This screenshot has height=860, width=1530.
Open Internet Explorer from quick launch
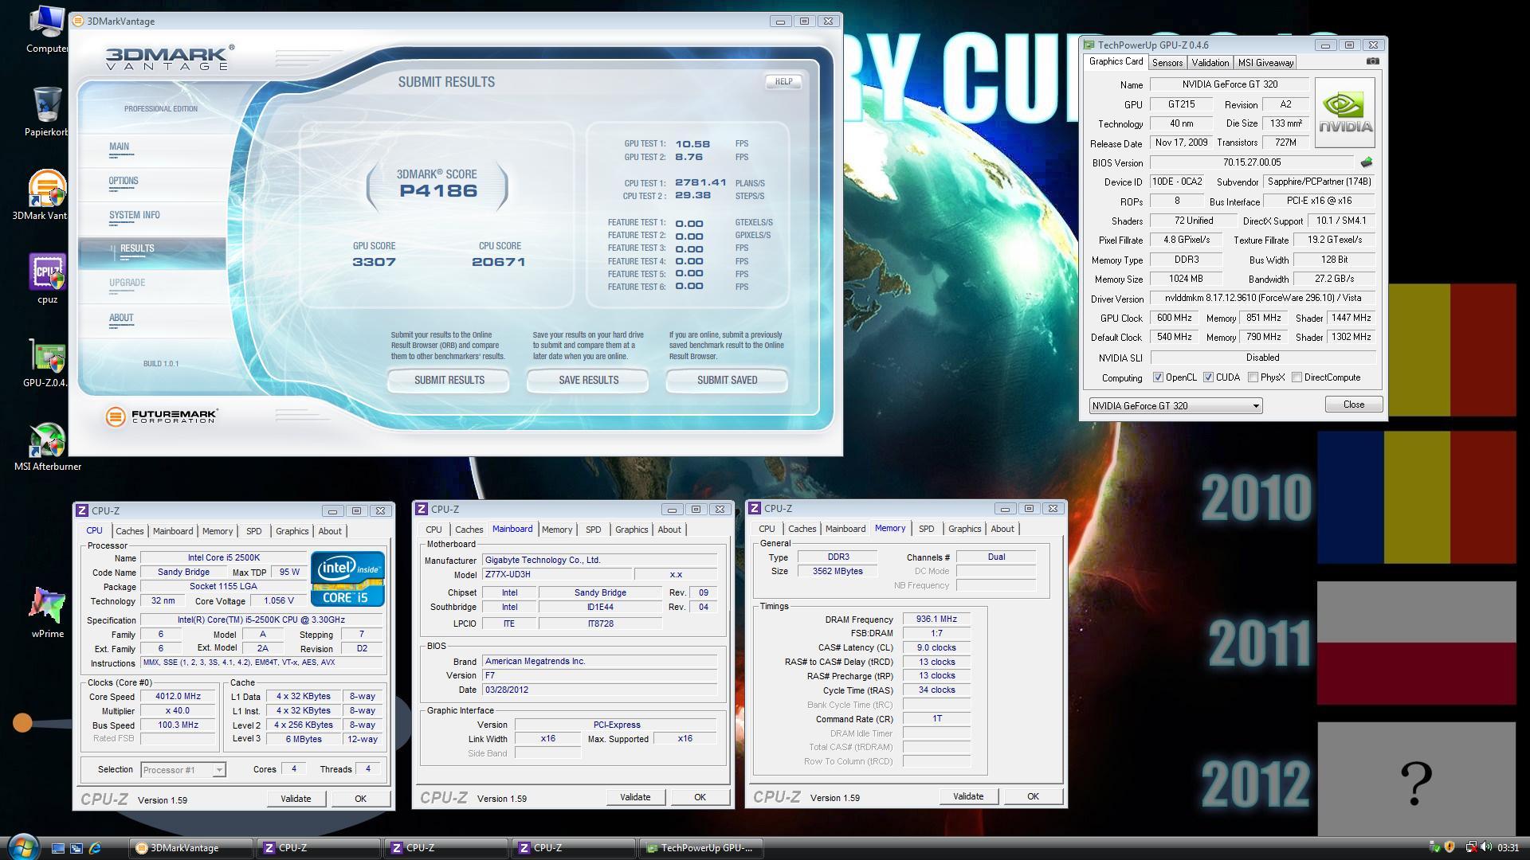[x=95, y=848]
